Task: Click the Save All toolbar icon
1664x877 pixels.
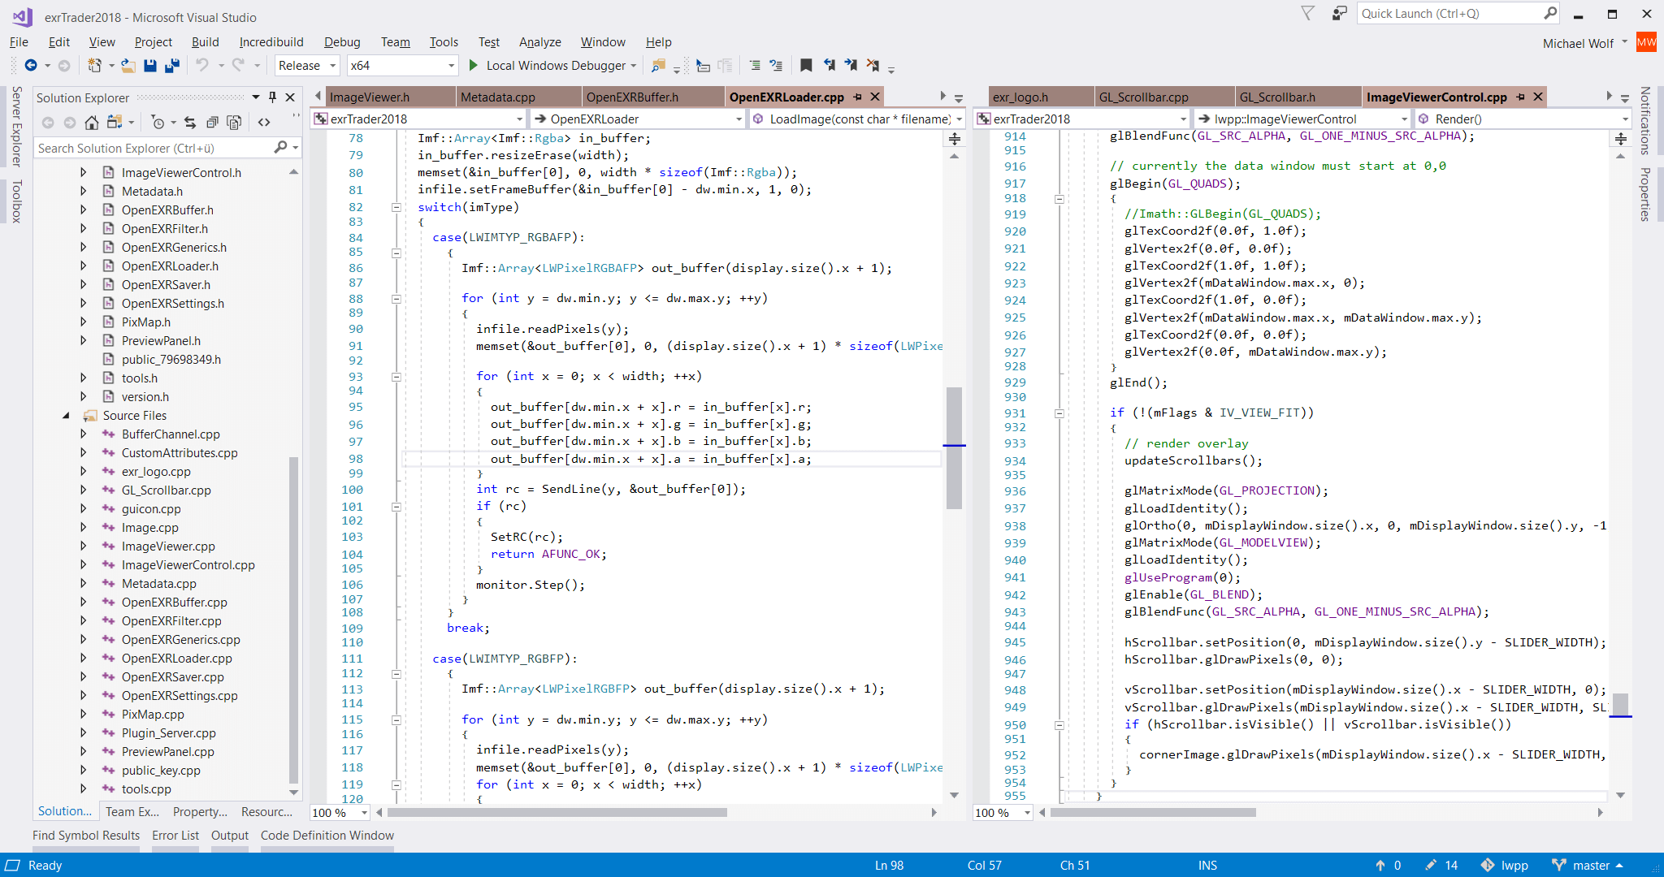Action: (x=171, y=66)
